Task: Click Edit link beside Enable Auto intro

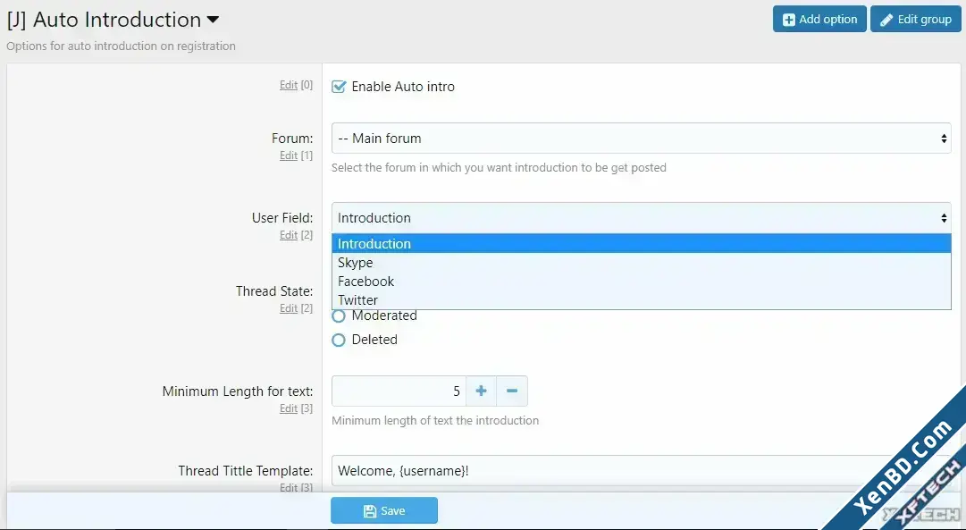Action: coord(289,85)
